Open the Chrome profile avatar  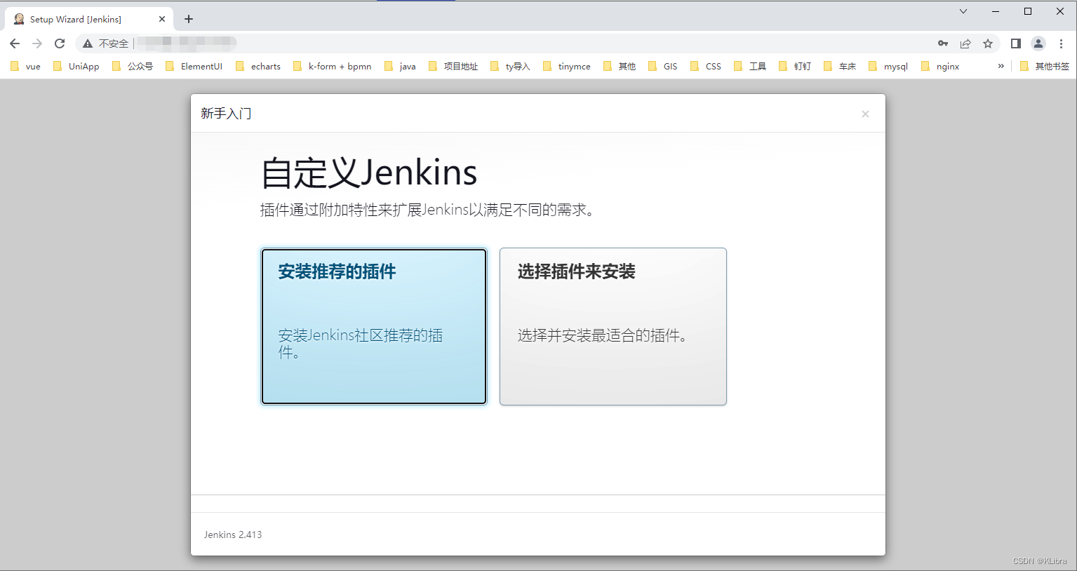coord(1038,43)
